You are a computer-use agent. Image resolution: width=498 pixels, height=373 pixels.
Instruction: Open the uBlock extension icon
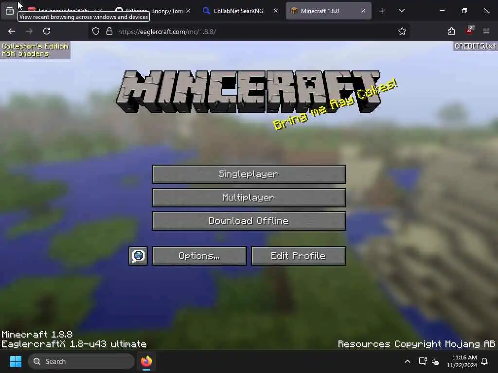[x=469, y=31]
